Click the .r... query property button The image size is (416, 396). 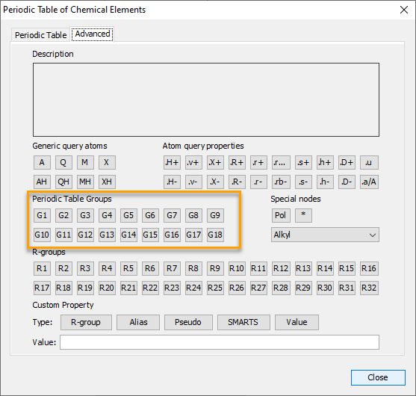[x=281, y=162]
